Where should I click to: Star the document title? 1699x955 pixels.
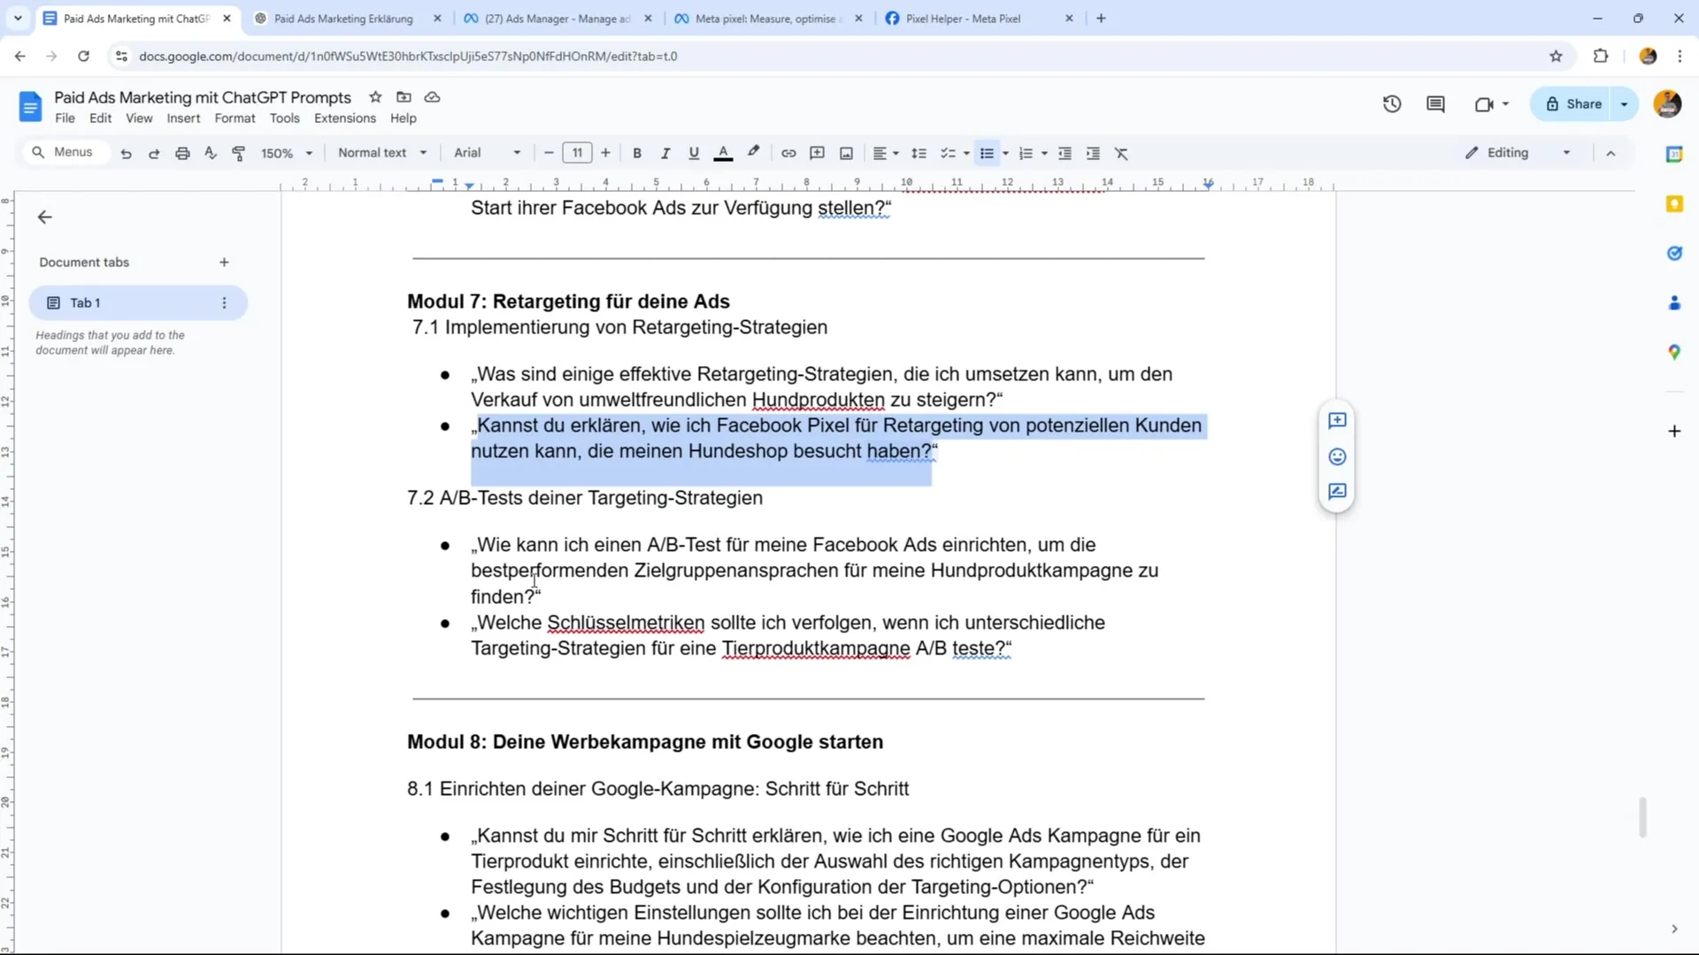pyautogui.click(x=375, y=97)
